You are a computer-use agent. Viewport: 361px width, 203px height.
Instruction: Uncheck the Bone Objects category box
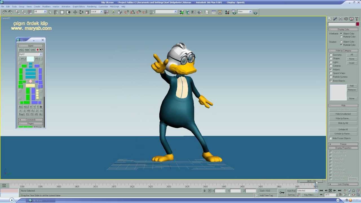[x=331, y=81]
